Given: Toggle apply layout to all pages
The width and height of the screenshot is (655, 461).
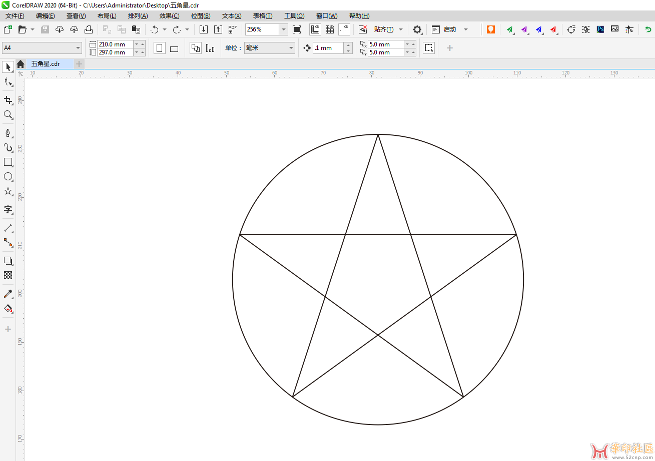Looking at the screenshot, I should coord(196,48).
